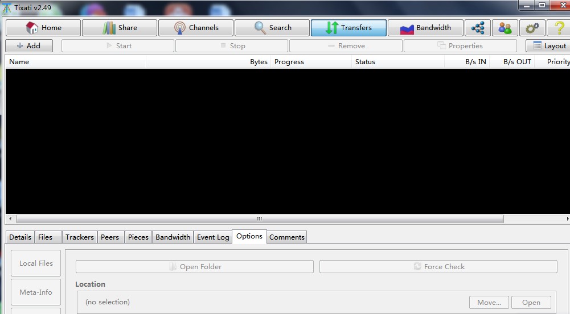
Task: Open settings with the gears icon
Action: pyautogui.click(x=532, y=28)
